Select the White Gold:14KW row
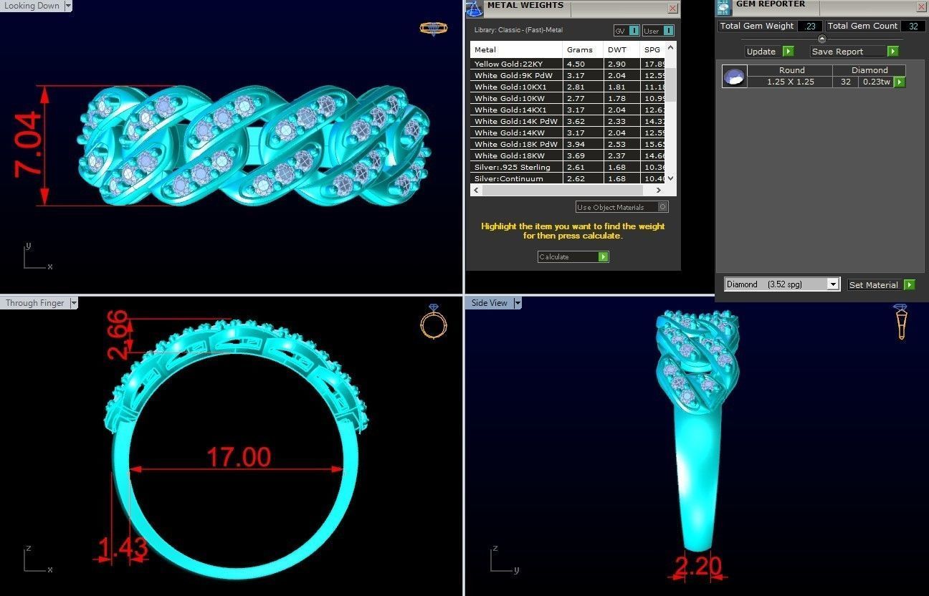The image size is (929, 596). click(x=568, y=133)
